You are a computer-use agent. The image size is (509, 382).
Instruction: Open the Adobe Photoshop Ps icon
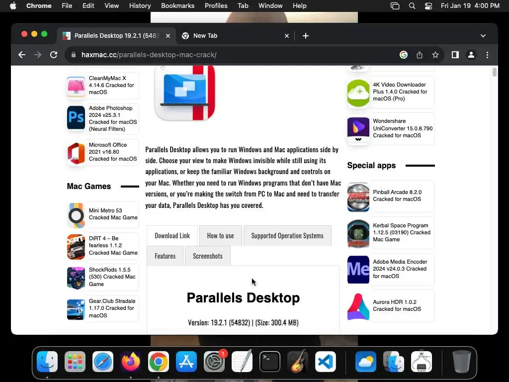coord(76,118)
